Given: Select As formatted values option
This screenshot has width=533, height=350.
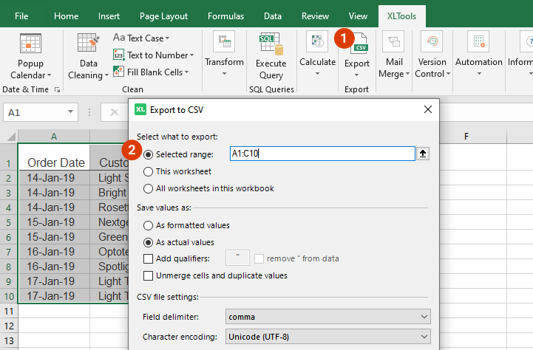Looking at the screenshot, I should tap(149, 225).
